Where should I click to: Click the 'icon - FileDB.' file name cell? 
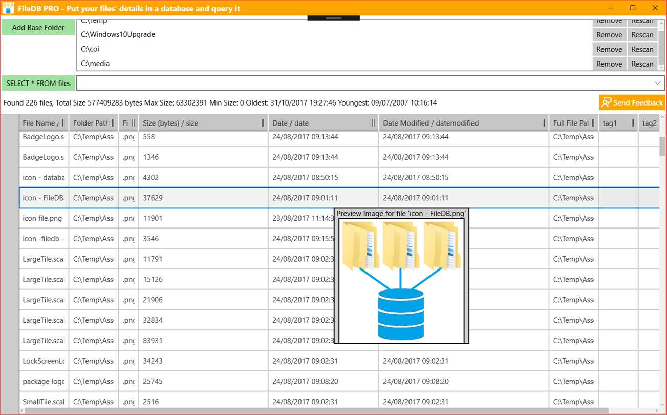(x=44, y=198)
